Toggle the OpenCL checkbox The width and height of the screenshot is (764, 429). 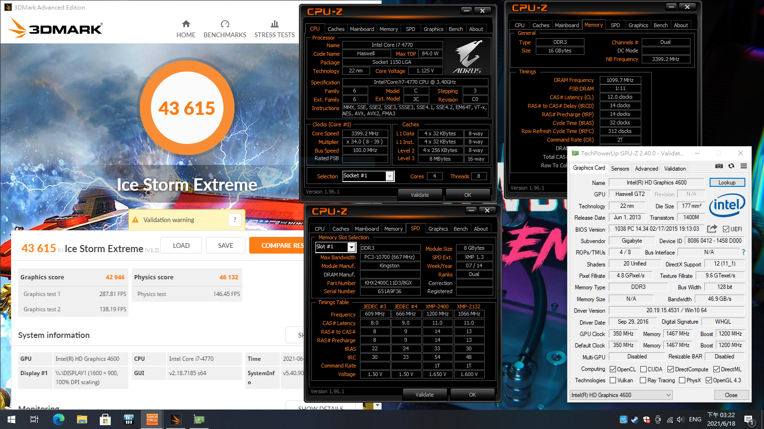coord(613,369)
